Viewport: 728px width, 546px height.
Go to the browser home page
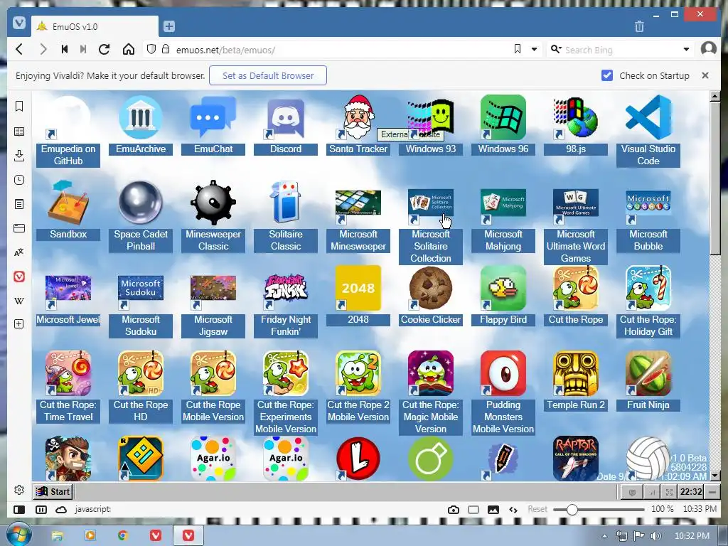point(129,49)
